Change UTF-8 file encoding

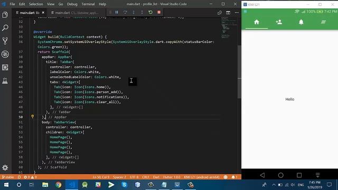(134, 177)
